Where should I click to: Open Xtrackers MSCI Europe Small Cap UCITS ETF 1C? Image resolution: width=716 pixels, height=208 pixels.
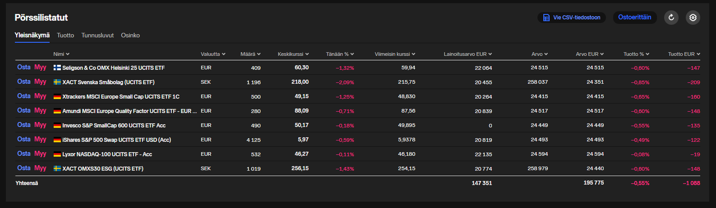pos(121,97)
